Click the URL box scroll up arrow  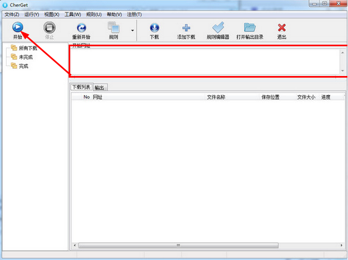[x=343, y=53]
